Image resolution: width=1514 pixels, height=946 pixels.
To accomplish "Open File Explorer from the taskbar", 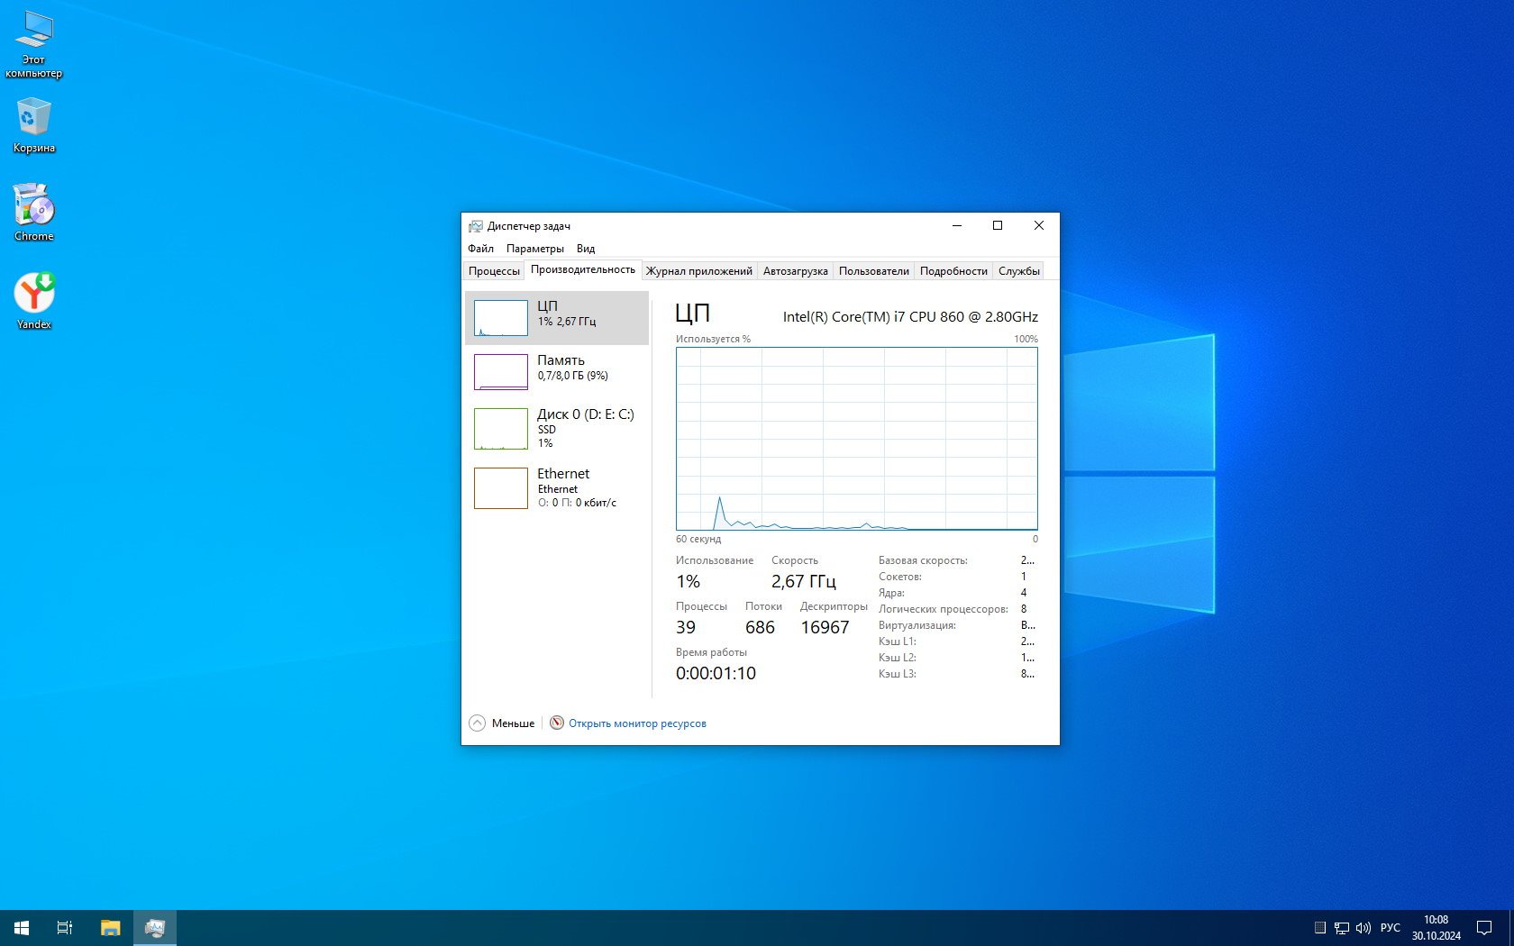I will [x=110, y=928].
